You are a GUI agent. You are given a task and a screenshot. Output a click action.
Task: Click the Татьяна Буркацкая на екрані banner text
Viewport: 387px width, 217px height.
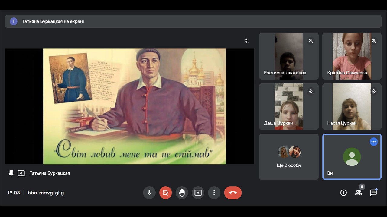53,21
